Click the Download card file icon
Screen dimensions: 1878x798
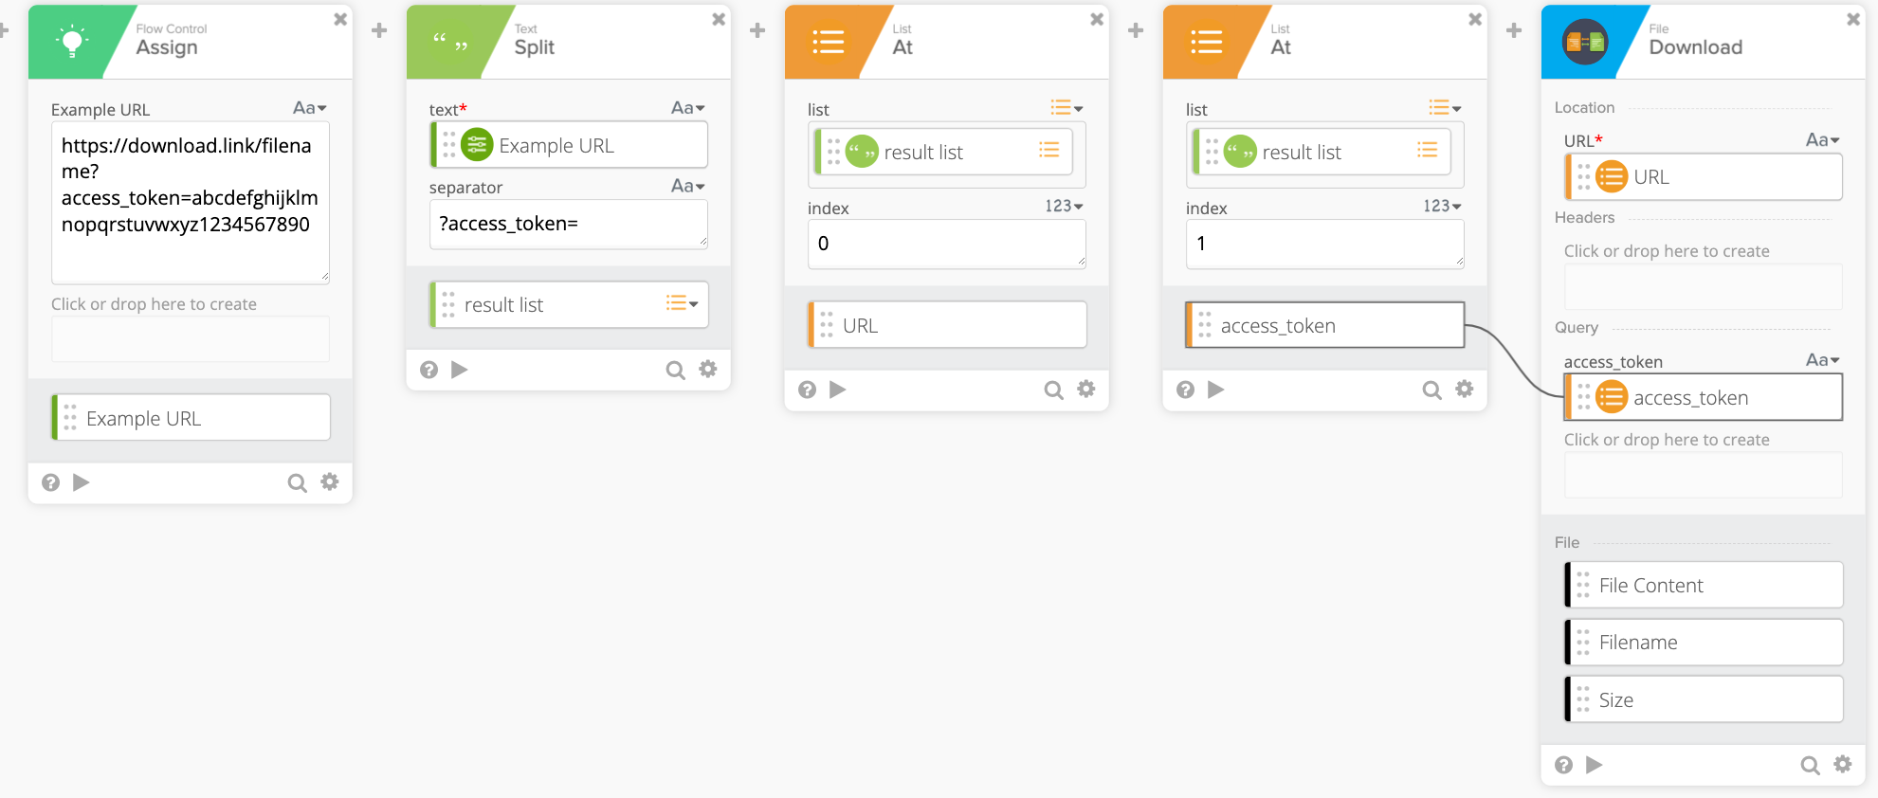click(x=1584, y=42)
